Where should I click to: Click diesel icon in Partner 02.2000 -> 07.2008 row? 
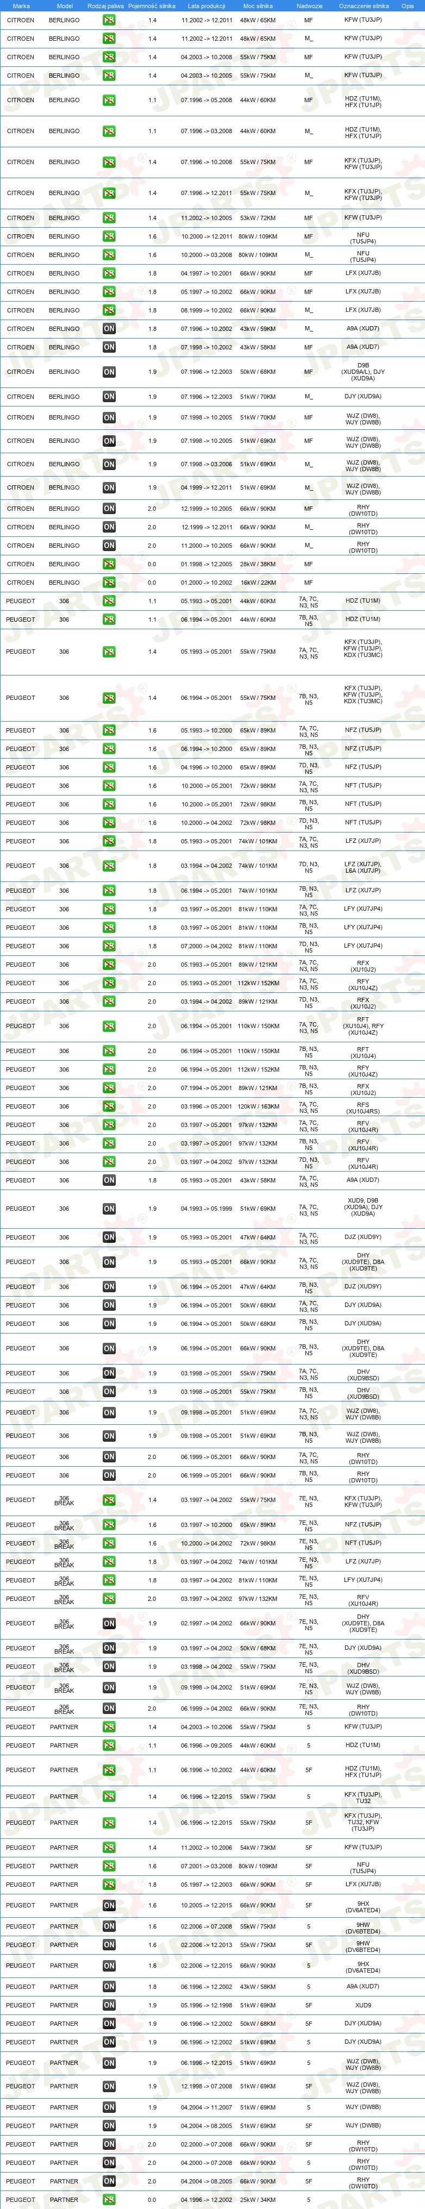click(109, 2145)
